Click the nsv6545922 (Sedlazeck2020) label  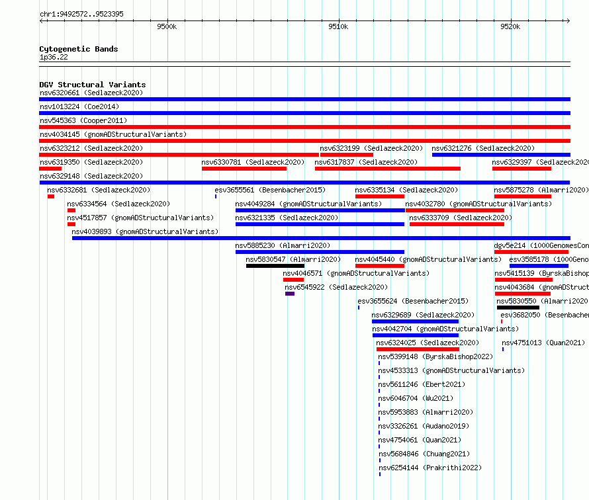[336, 287]
